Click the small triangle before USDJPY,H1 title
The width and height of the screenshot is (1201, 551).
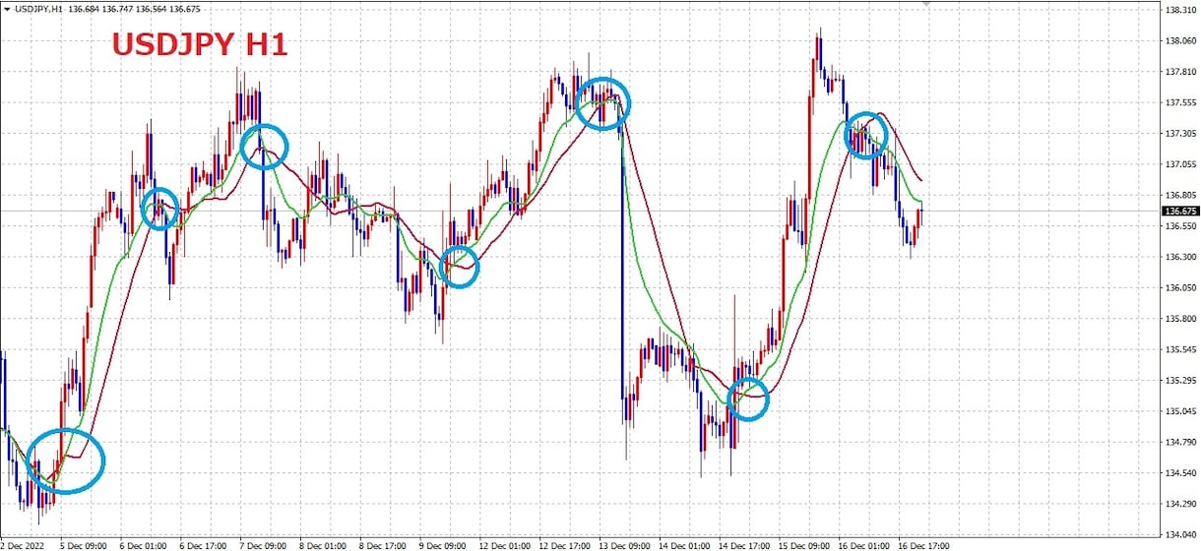tap(7, 7)
